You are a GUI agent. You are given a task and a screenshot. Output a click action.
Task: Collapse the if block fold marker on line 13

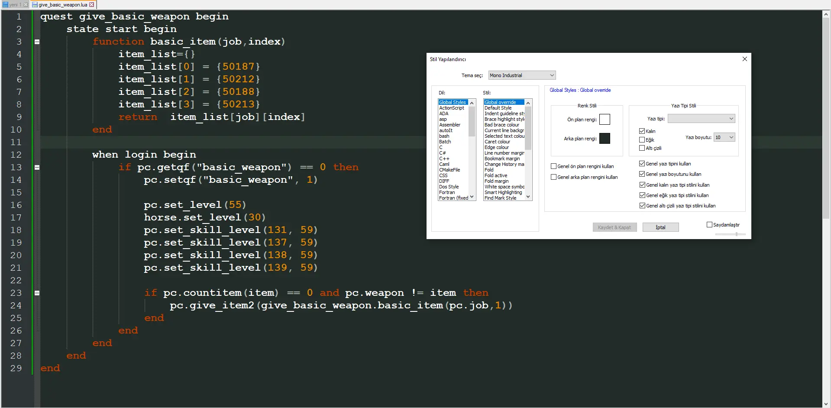[x=37, y=168]
